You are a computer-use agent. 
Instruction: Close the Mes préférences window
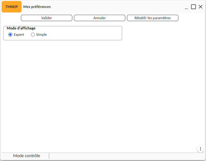201,7
